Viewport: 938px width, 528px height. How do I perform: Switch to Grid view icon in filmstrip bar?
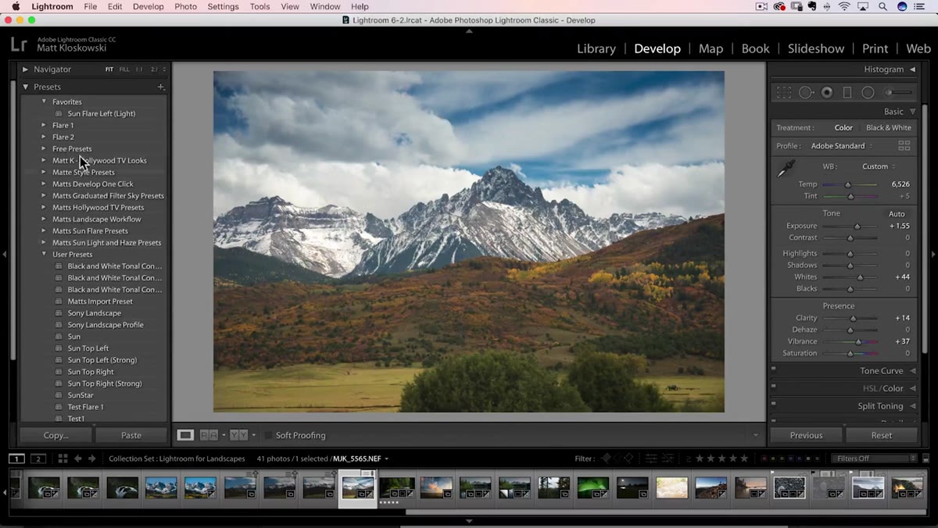[x=63, y=458]
